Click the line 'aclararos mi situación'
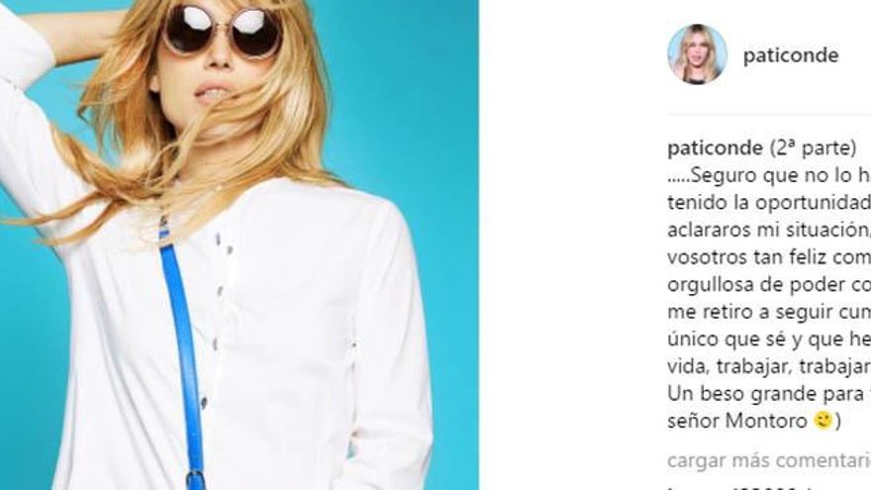The width and height of the screenshot is (871, 490). pos(769,230)
